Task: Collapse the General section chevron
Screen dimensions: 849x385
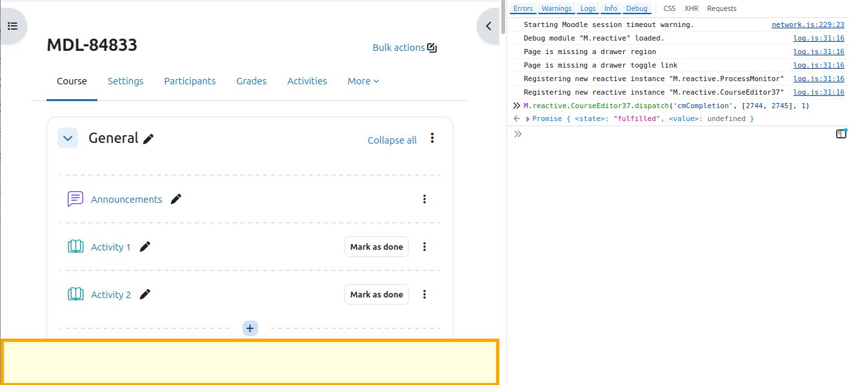Action: (x=68, y=138)
